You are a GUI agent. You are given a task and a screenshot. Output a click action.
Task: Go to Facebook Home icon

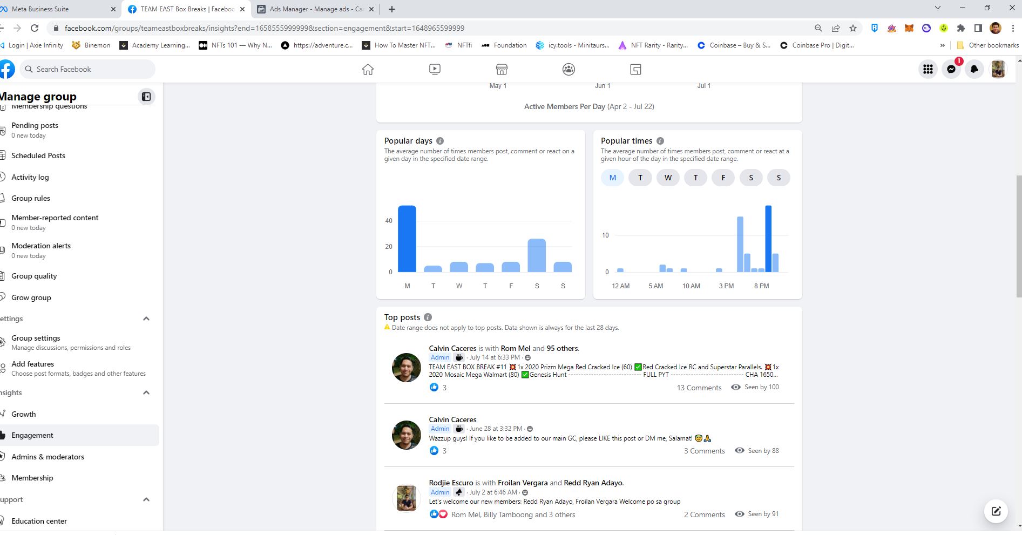[x=368, y=69]
